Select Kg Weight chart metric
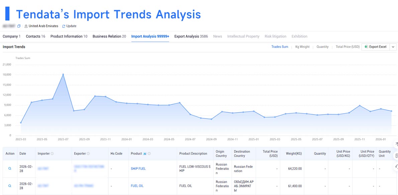Image resolution: width=398 pixels, height=195 pixels. 302,47
